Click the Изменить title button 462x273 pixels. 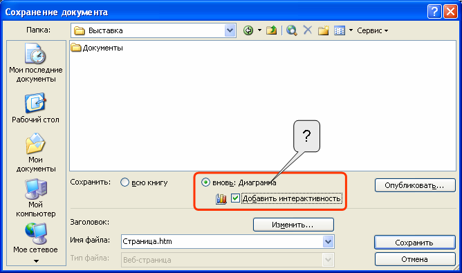click(293, 225)
